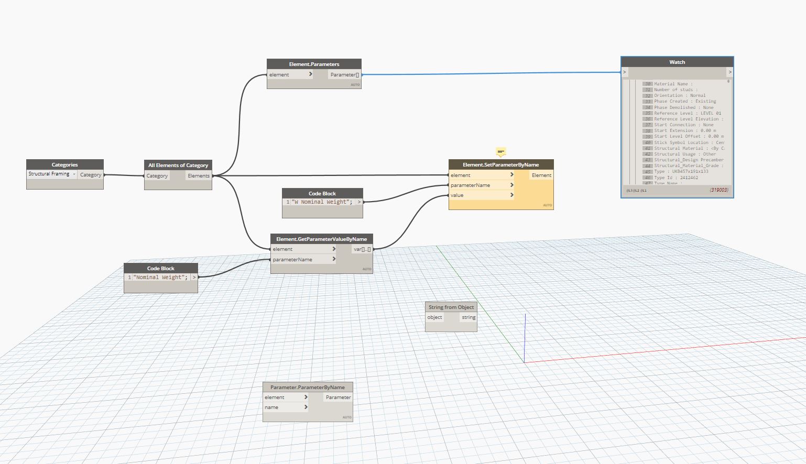806x464 pixels.
Task: Open the Structural Framing dropdown in Categories node
Action: click(74, 173)
